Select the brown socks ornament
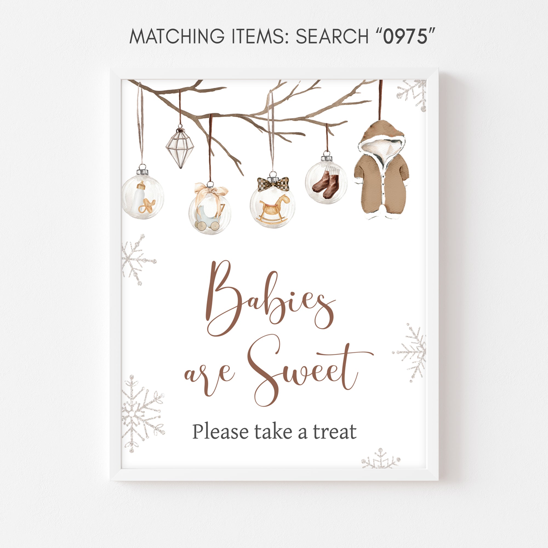The height and width of the screenshot is (548, 548). 327,178
